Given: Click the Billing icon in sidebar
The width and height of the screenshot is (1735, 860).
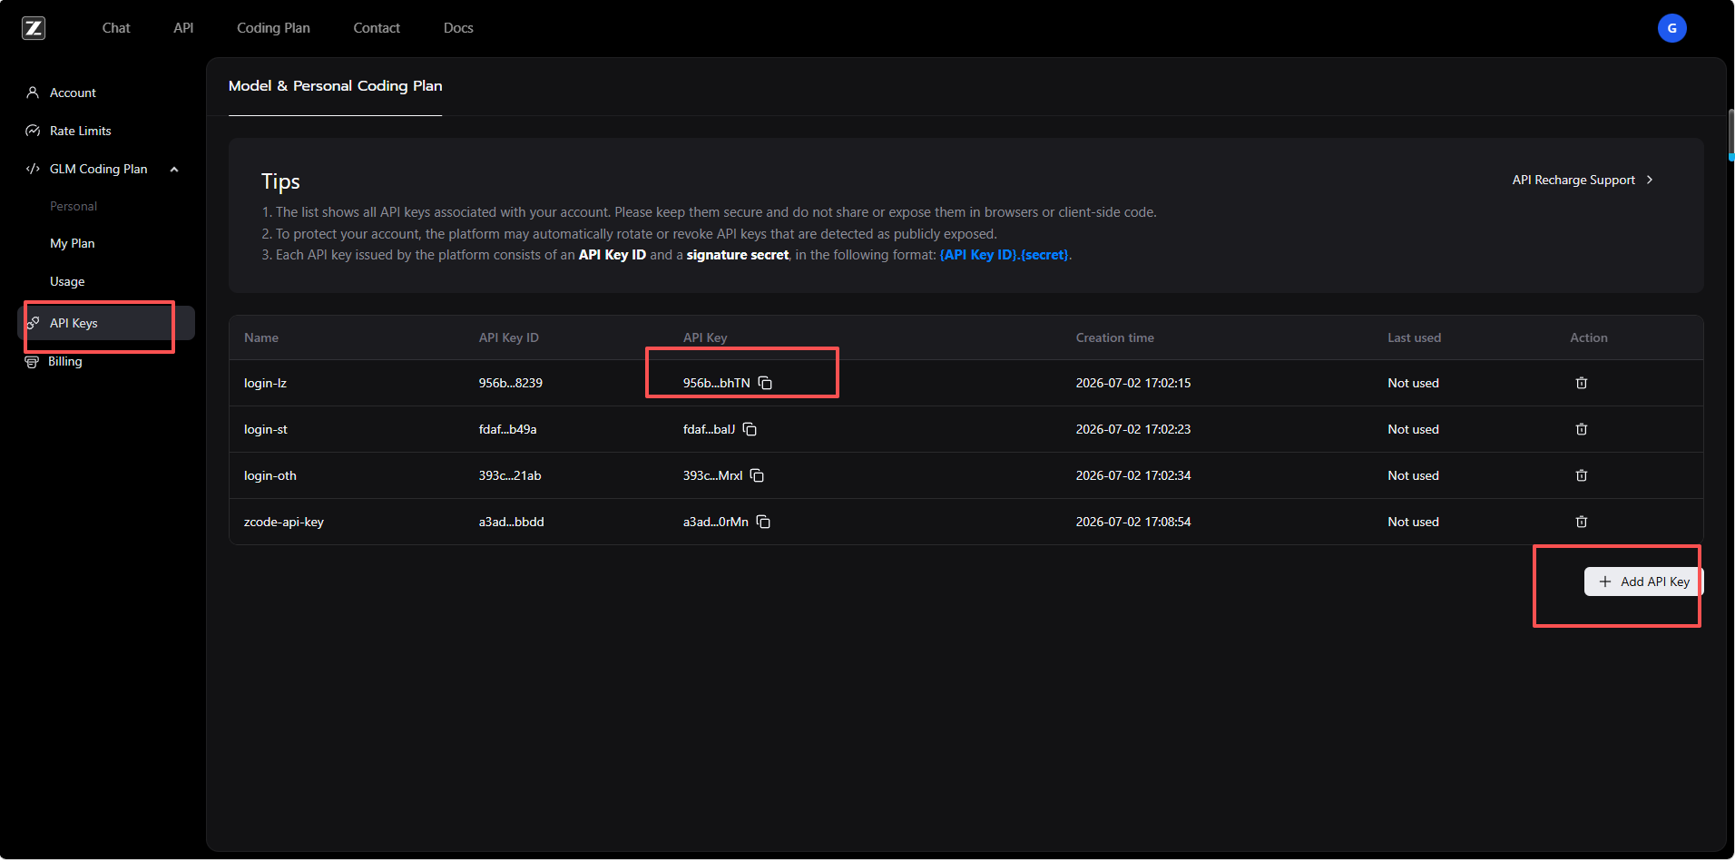Looking at the screenshot, I should coord(32,362).
